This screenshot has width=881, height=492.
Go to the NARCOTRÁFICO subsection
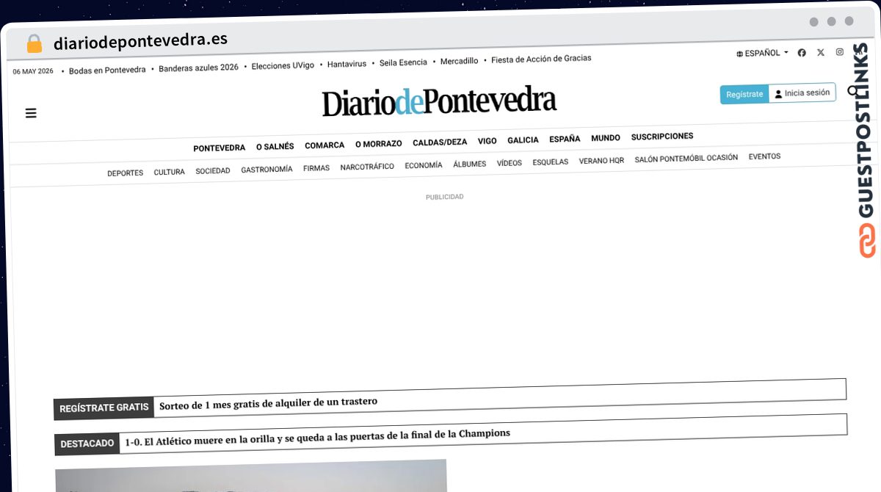367,167
